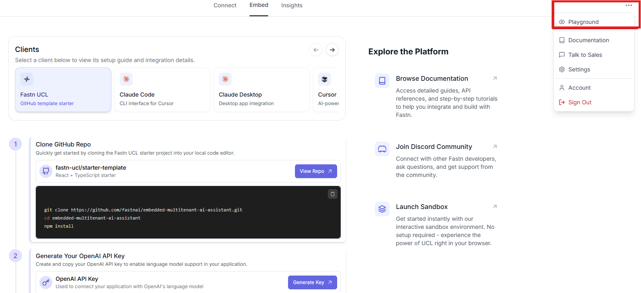The height and width of the screenshot is (293, 641).
Task: Click the Account person icon
Action: point(562,88)
